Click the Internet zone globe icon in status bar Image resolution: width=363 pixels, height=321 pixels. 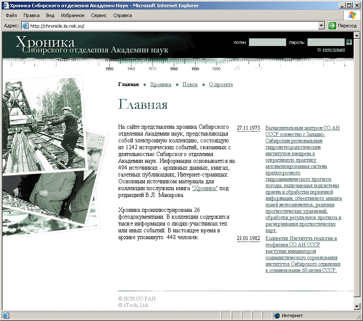click(277, 315)
